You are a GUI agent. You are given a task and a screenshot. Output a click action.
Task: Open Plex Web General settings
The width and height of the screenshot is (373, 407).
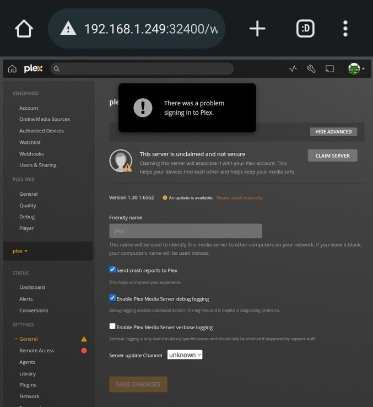tap(29, 194)
